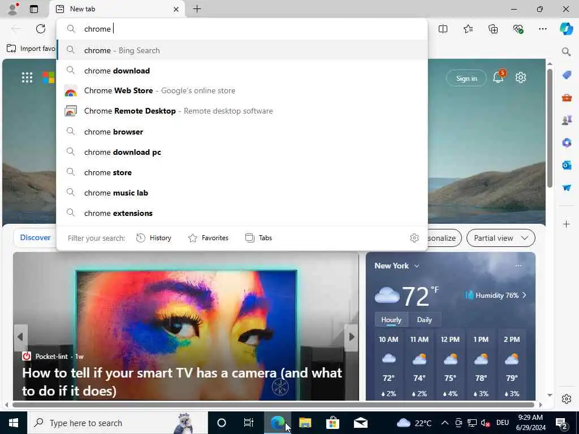Image resolution: width=579 pixels, height=434 pixels.
Task: Select 'chrome extensions' suggestion
Action: click(242, 213)
